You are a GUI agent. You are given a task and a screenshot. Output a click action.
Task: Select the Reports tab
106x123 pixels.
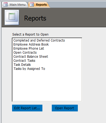39,5
